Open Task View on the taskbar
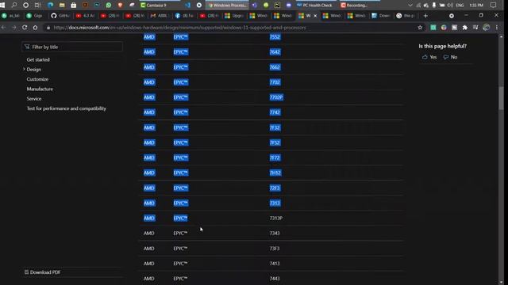The height and width of the screenshot is (285, 508). (37, 6)
